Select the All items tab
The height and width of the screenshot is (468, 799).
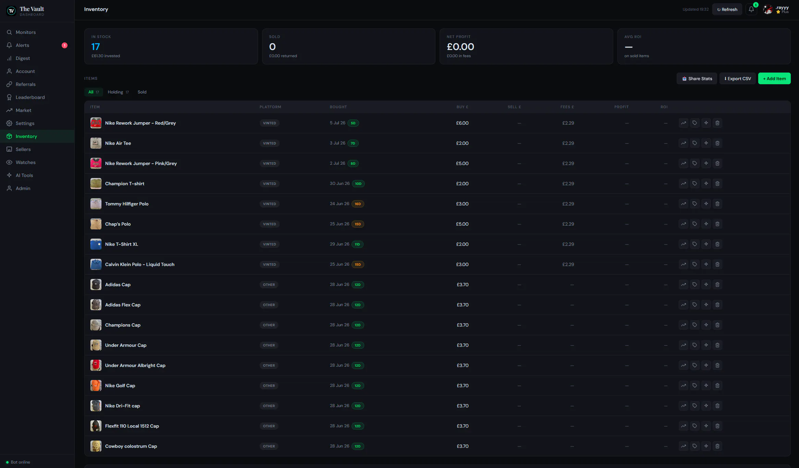click(94, 92)
